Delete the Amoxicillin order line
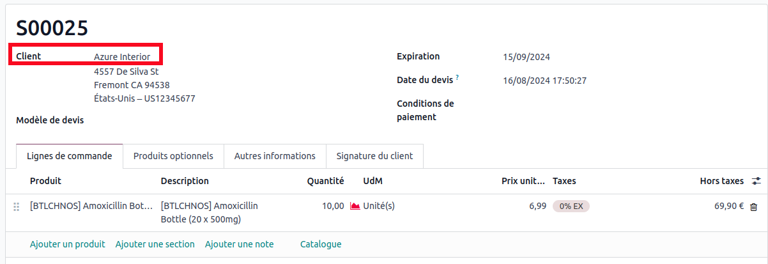The image size is (768, 264). [754, 207]
